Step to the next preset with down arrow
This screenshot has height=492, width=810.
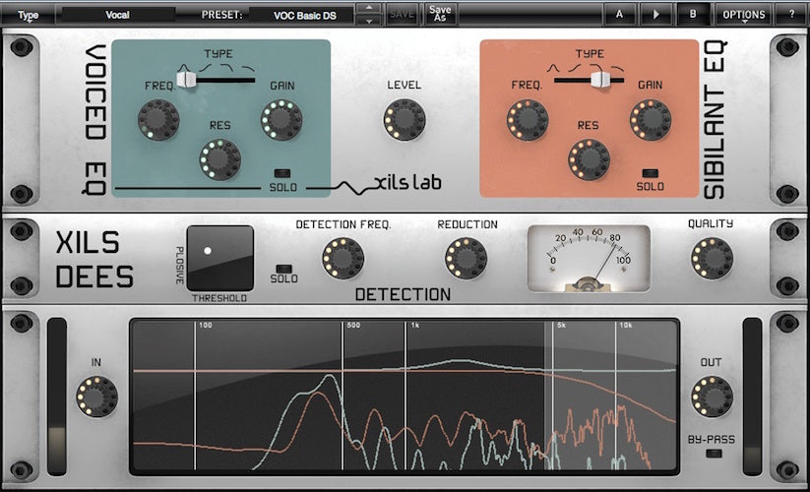pos(368,21)
